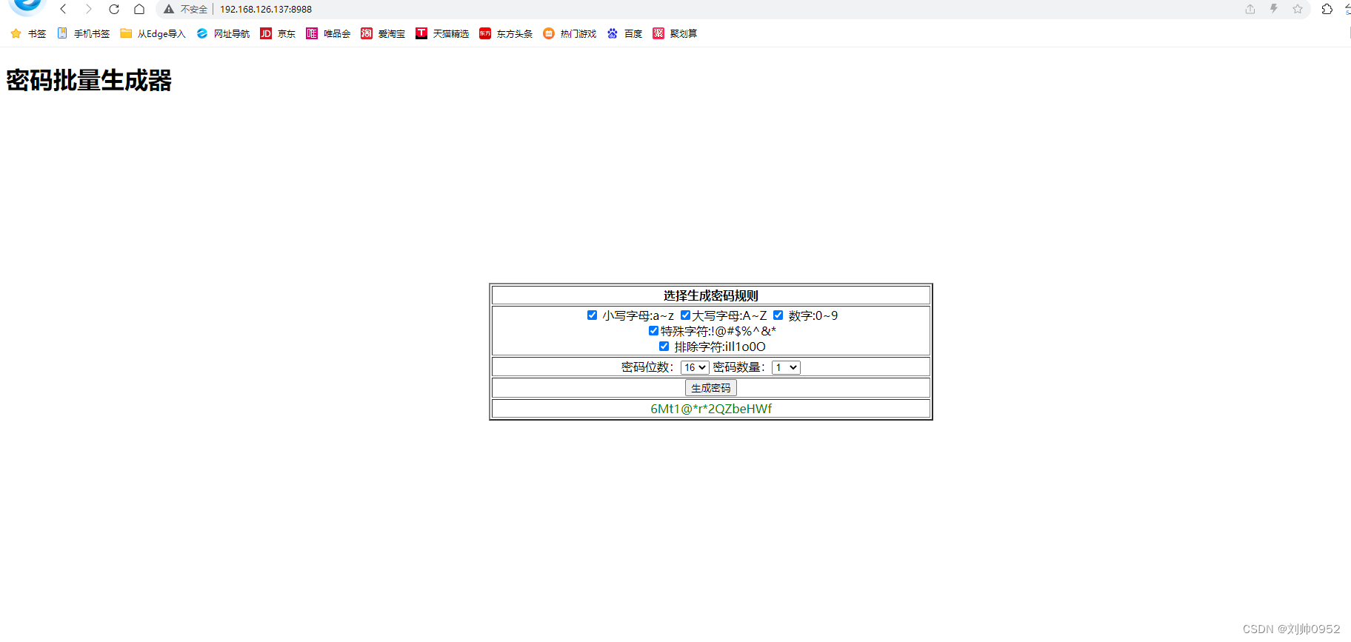The width and height of the screenshot is (1351, 642).
Task: Open the 密码位数 dropdown showing 16
Action: (x=695, y=367)
